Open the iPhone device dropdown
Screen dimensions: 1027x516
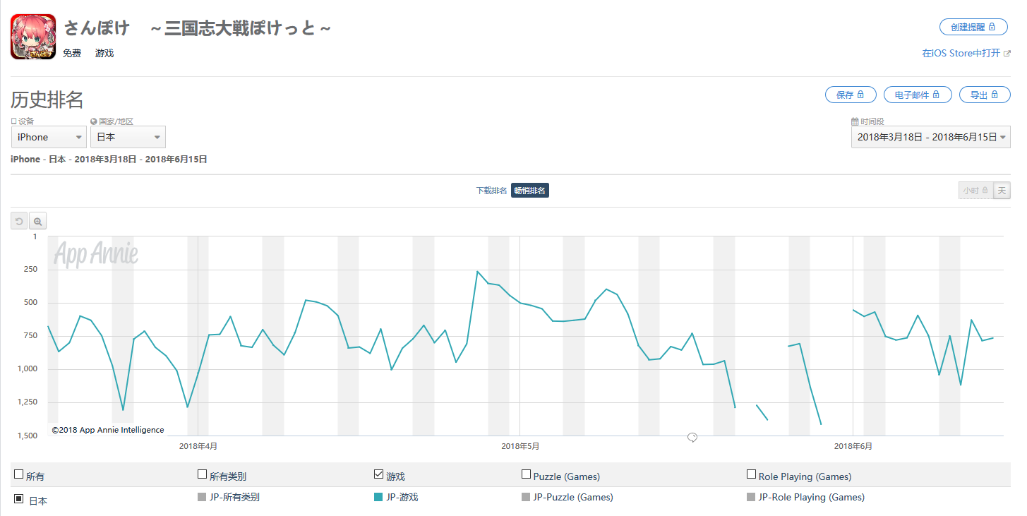pos(49,137)
